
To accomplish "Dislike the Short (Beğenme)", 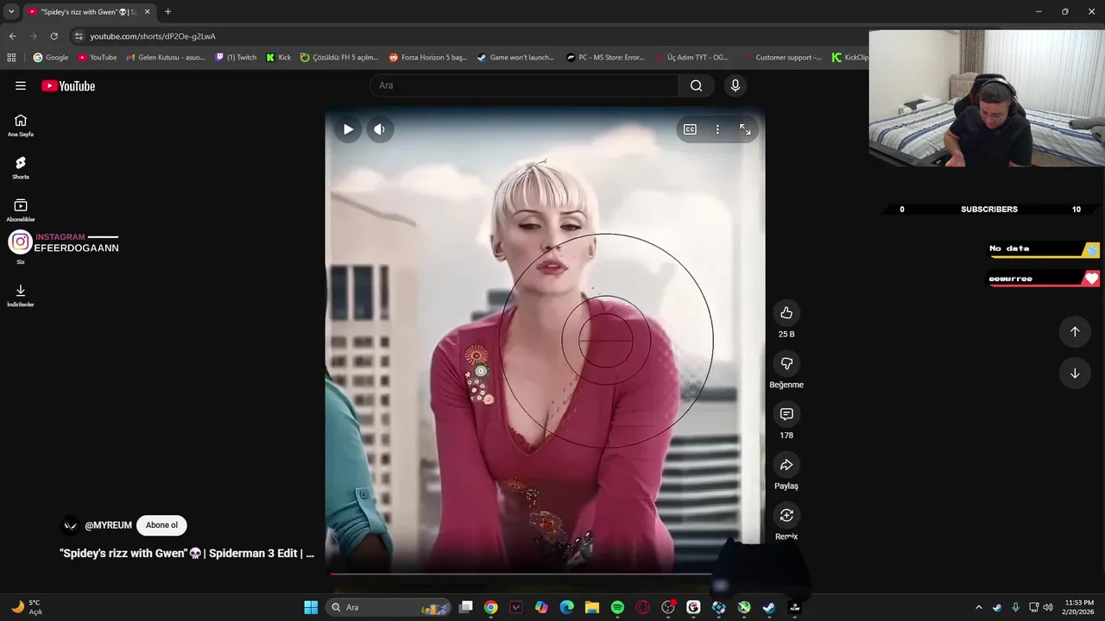I will pos(786,364).
